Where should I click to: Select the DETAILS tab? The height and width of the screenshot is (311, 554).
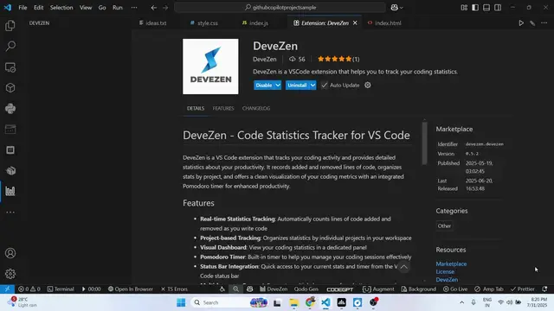click(196, 108)
